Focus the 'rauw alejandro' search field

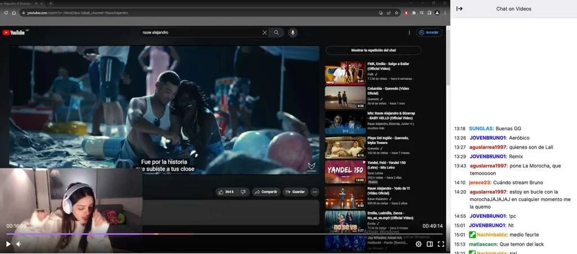pyautogui.click(x=201, y=33)
